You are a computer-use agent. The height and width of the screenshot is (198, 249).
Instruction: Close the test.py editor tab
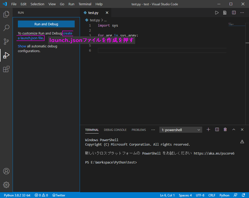tap(107, 13)
